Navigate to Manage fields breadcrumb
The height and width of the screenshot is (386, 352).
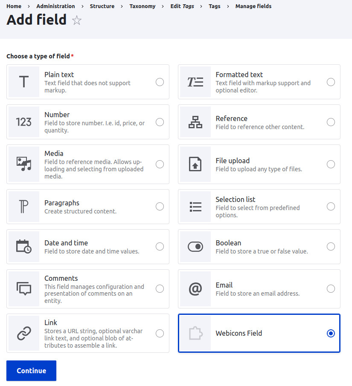click(x=253, y=6)
